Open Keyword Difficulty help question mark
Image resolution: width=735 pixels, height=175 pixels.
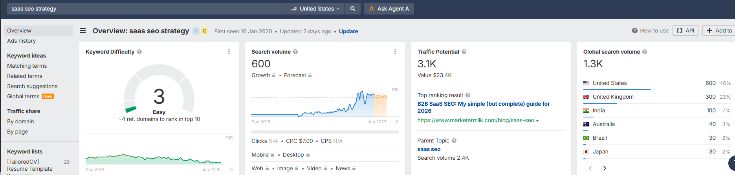coord(139,52)
